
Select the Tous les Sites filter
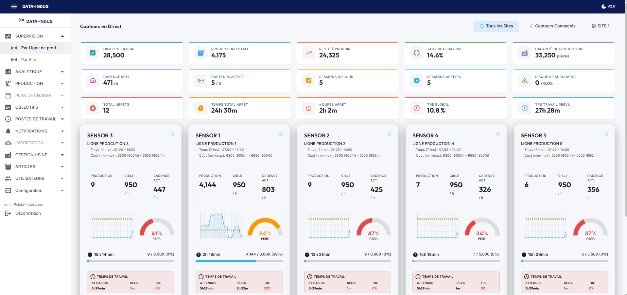496,26
